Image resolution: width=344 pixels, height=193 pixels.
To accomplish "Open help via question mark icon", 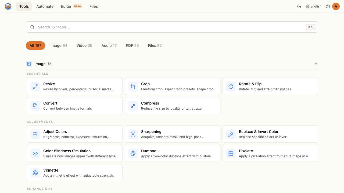I will pos(328,6).
